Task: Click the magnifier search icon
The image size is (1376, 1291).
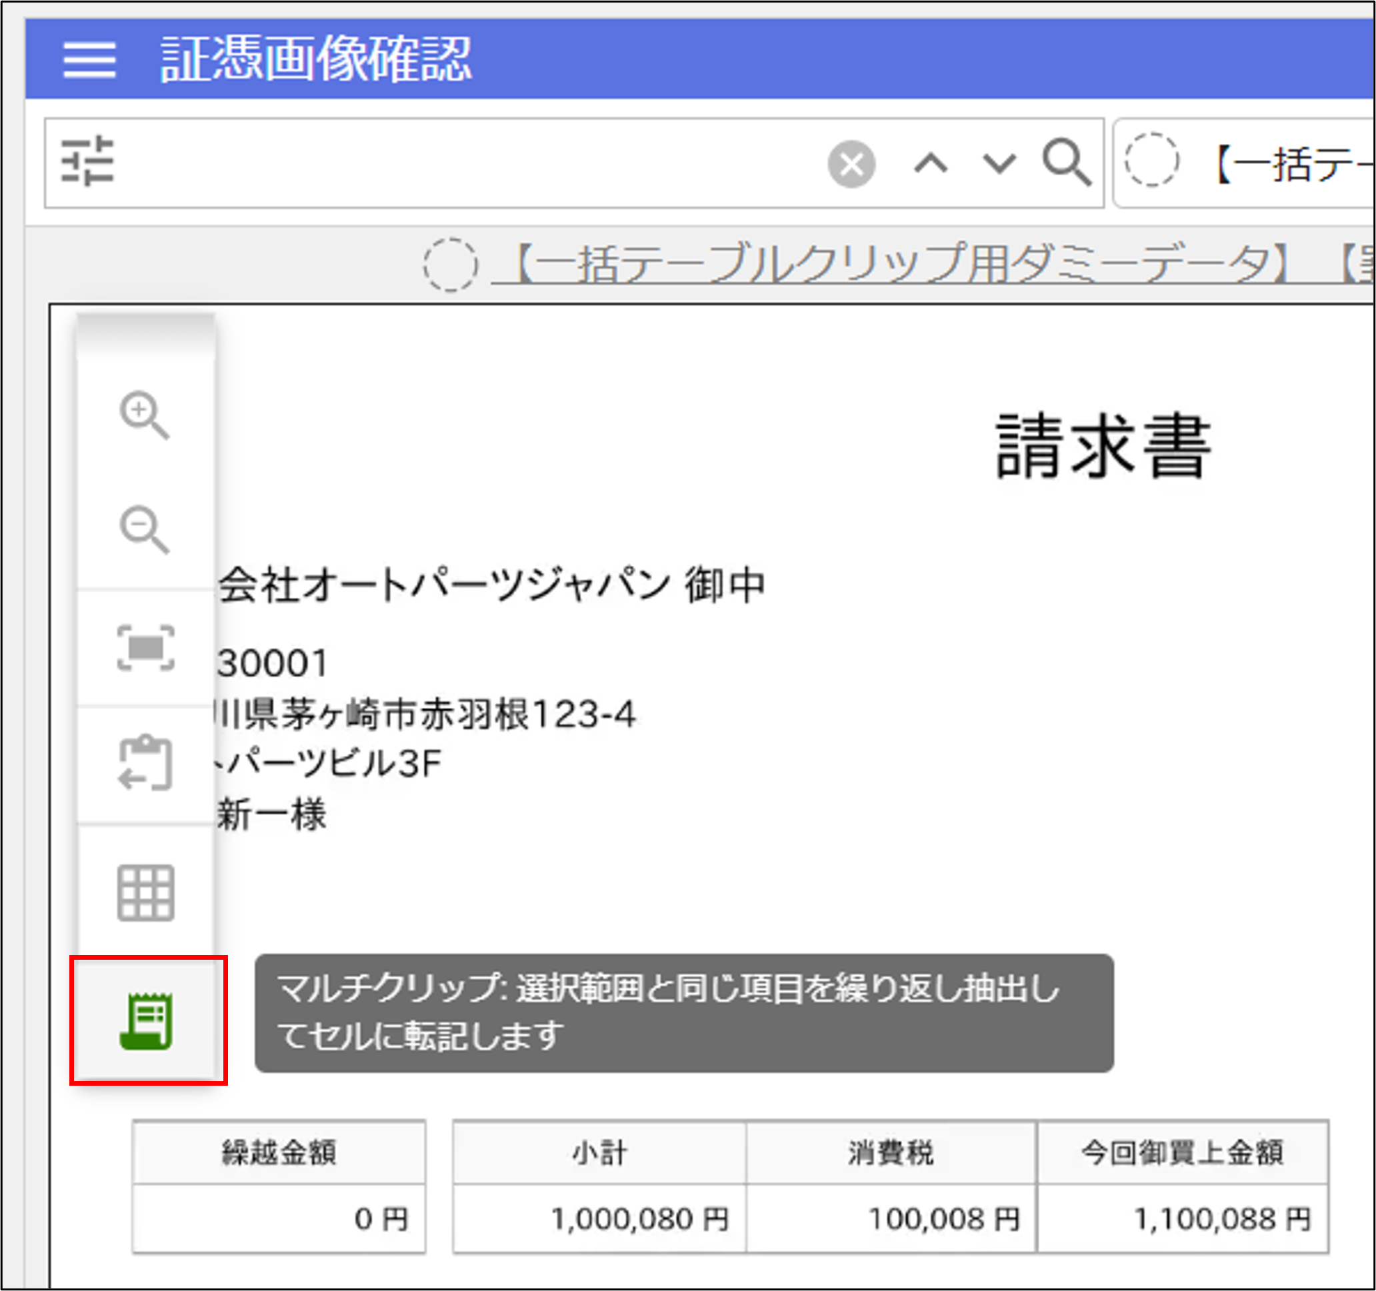Action: tap(1066, 163)
